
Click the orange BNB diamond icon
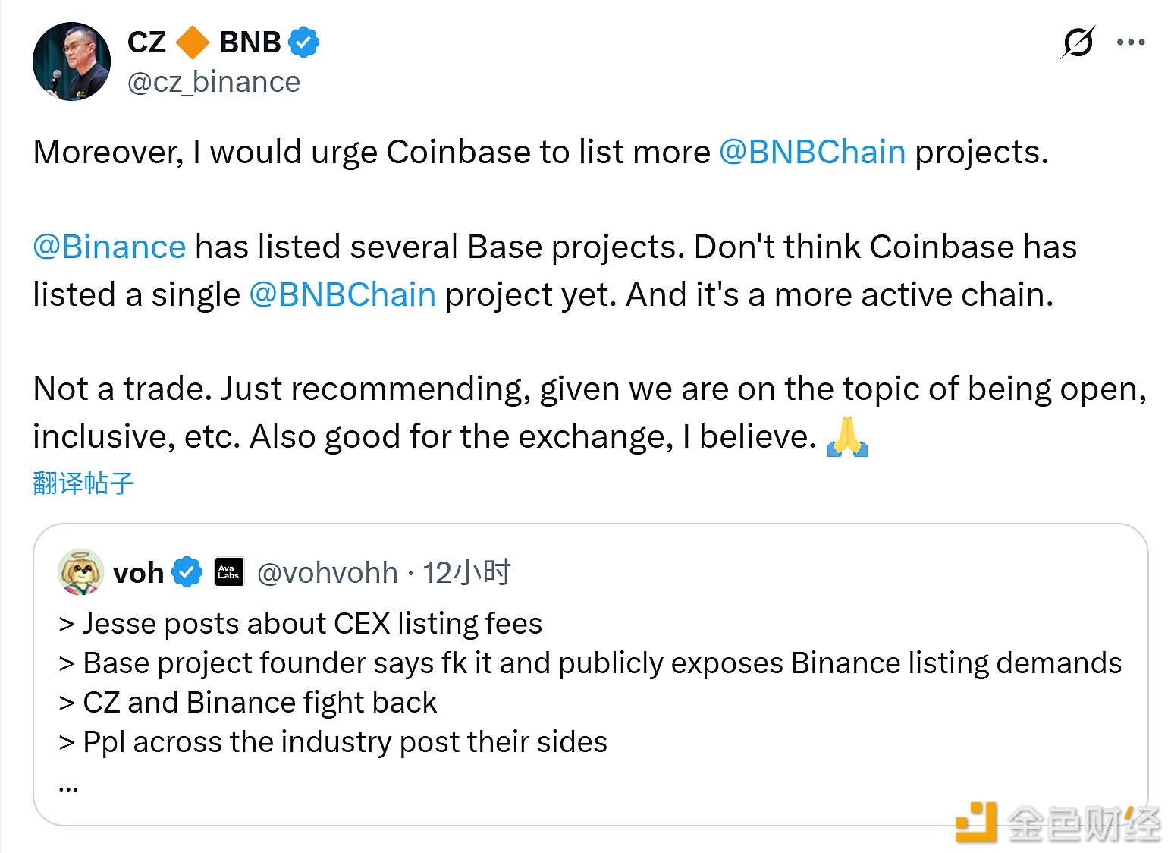[193, 42]
